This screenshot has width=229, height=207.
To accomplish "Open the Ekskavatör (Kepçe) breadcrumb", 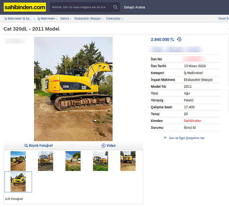I will [87, 18].
